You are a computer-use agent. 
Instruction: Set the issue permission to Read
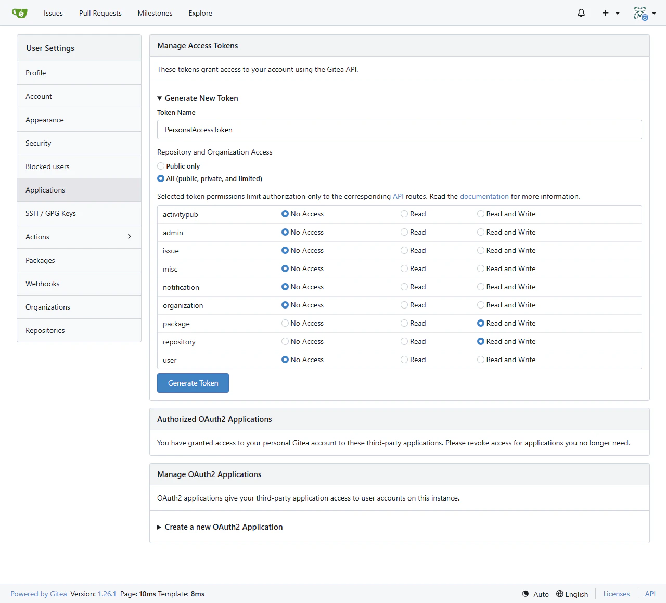pyautogui.click(x=404, y=250)
